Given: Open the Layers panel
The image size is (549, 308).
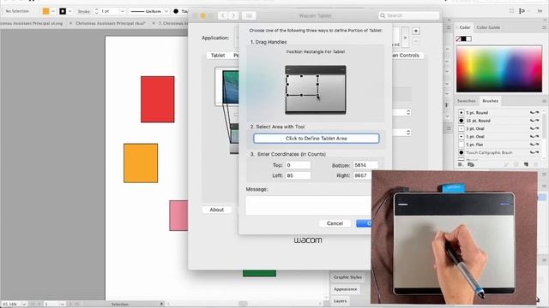Looking at the screenshot, I should 340,301.
